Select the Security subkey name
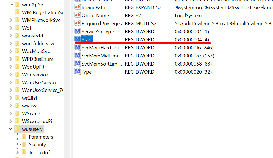The width and height of the screenshot is (273, 158). (37, 145)
